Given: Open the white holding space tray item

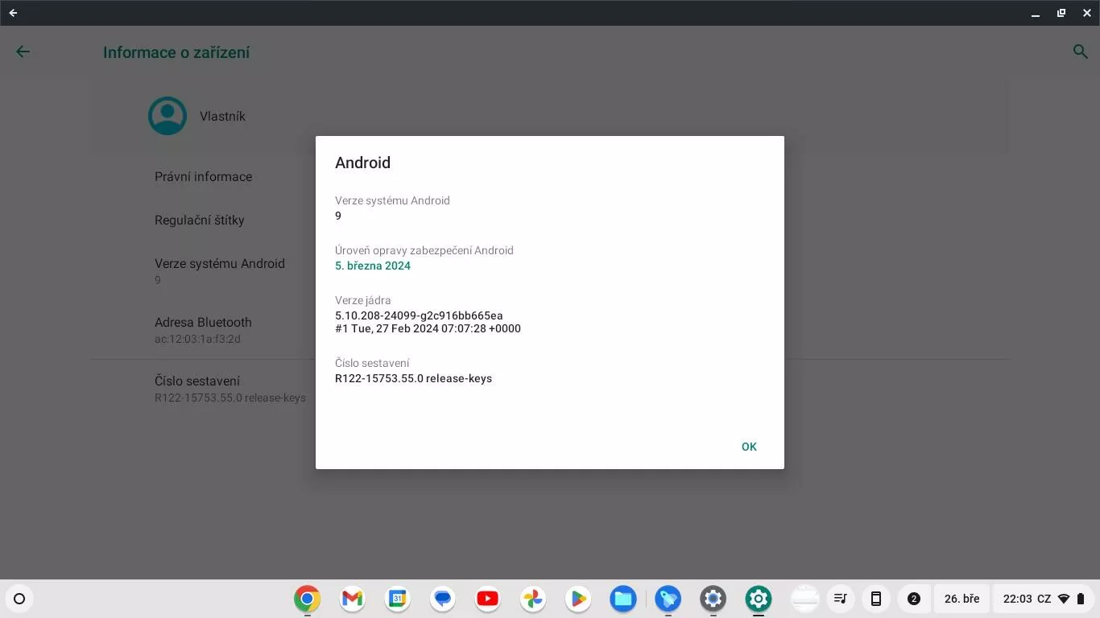Looking at the screenshot, I should 805,599.
